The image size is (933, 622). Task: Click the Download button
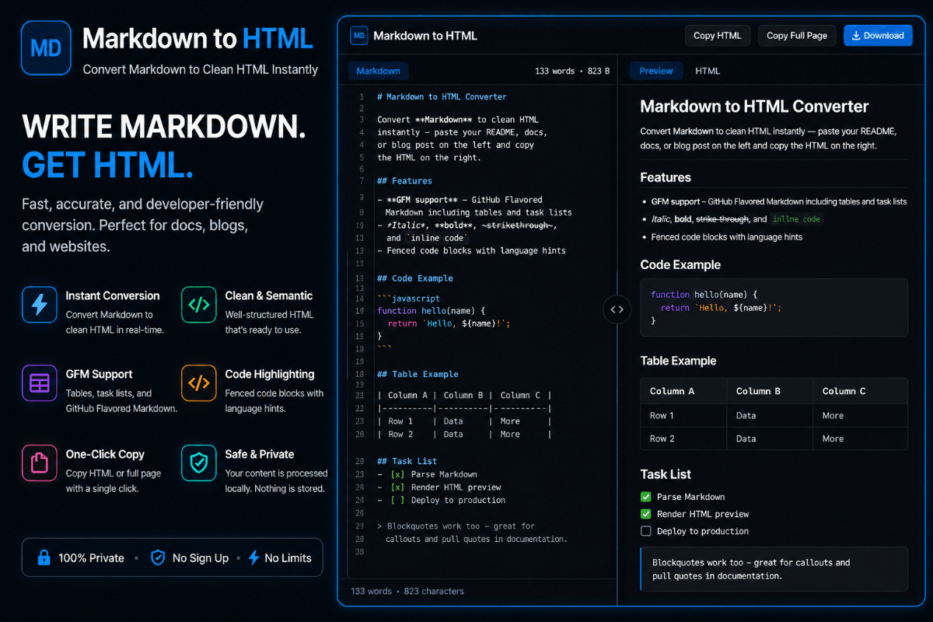878,35
